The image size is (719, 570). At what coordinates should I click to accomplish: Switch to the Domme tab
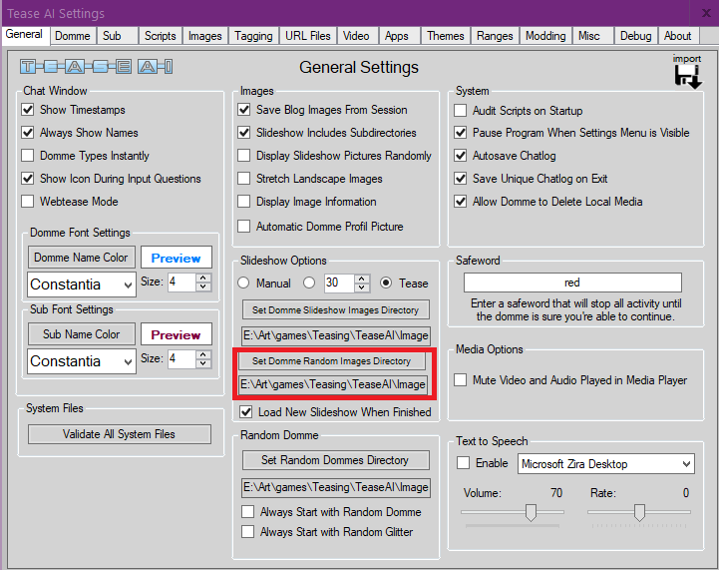[73, 36]
